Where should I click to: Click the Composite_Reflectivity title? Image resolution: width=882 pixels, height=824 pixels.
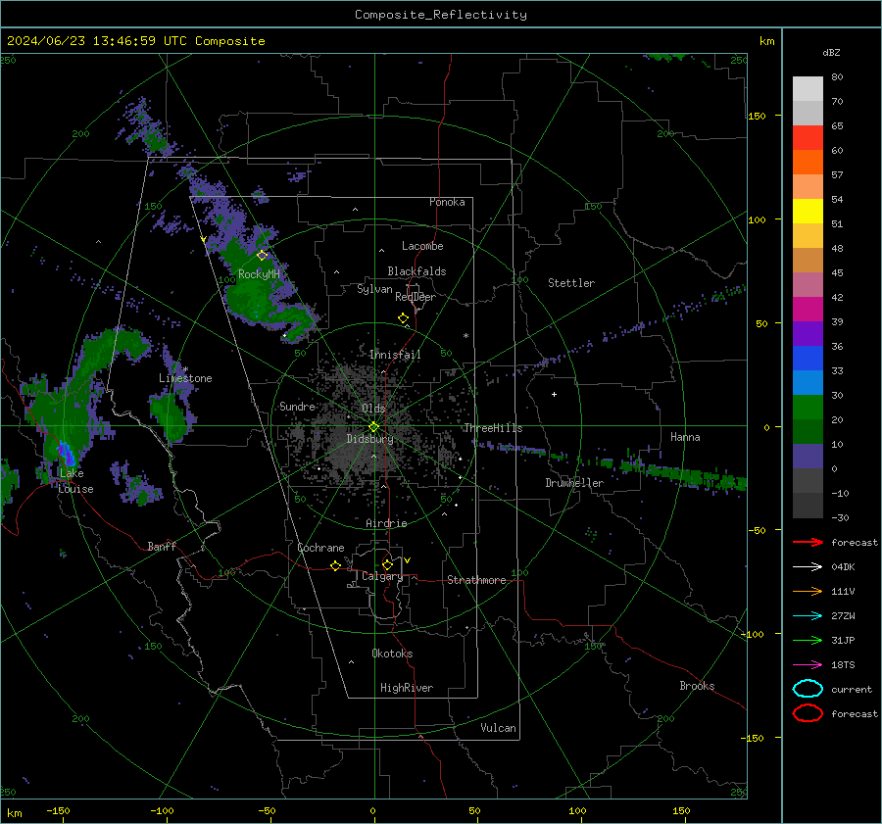[440, 15]
